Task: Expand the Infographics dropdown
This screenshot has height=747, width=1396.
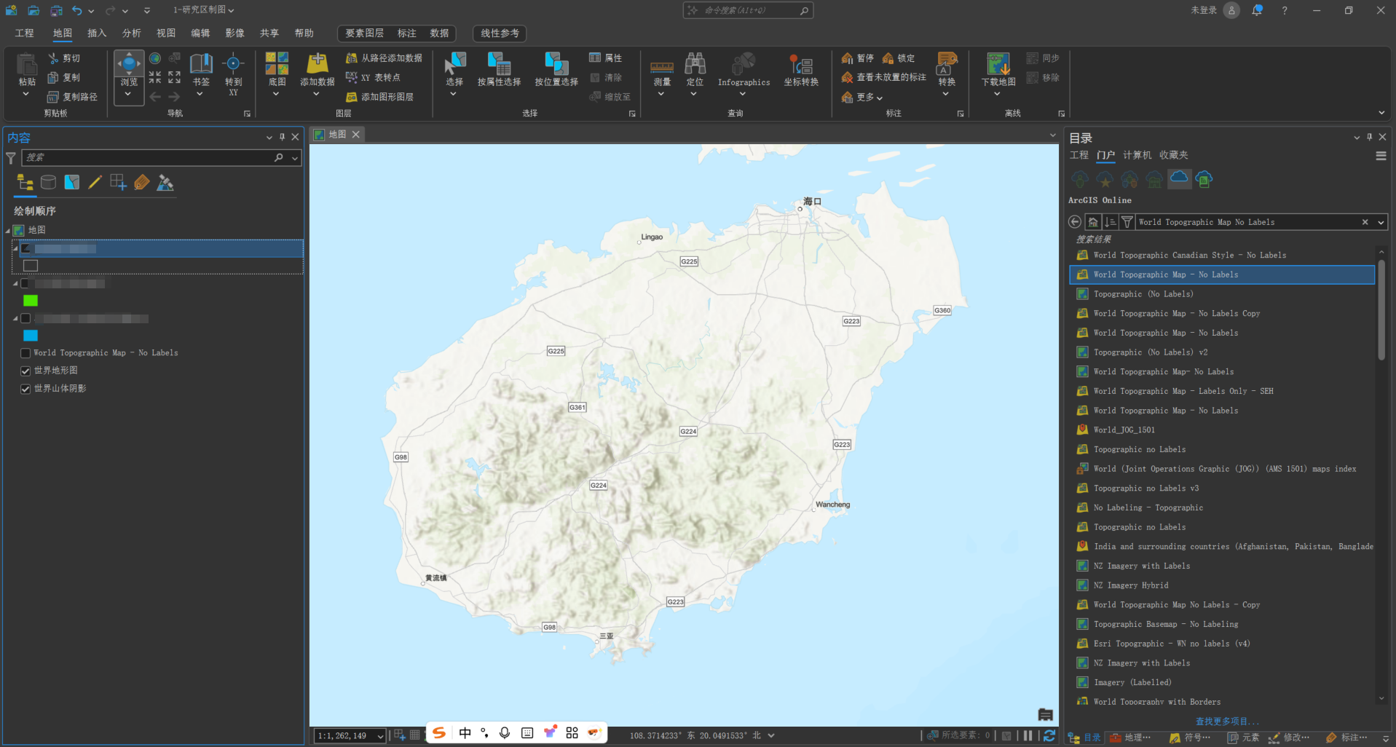Action: (743, 93)
